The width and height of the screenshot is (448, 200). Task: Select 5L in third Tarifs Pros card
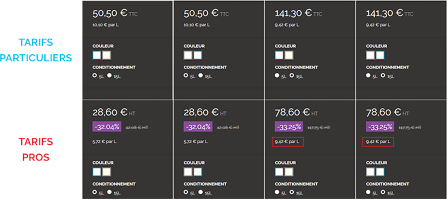[277, 192]
